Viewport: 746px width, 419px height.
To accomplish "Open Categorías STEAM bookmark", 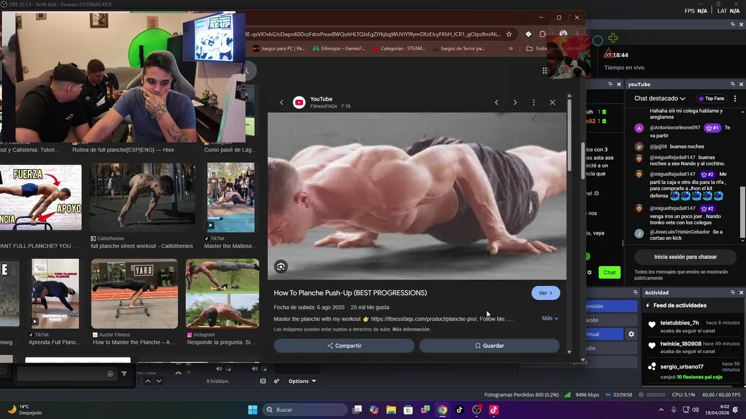I will (x=399, y=49).
